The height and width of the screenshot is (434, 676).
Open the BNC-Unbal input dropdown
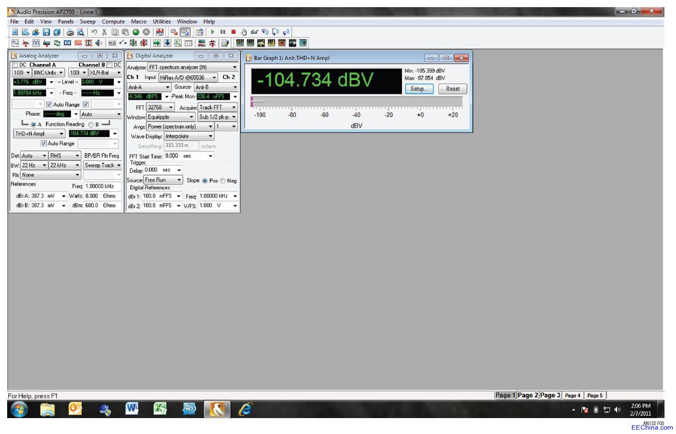[48, 72]
